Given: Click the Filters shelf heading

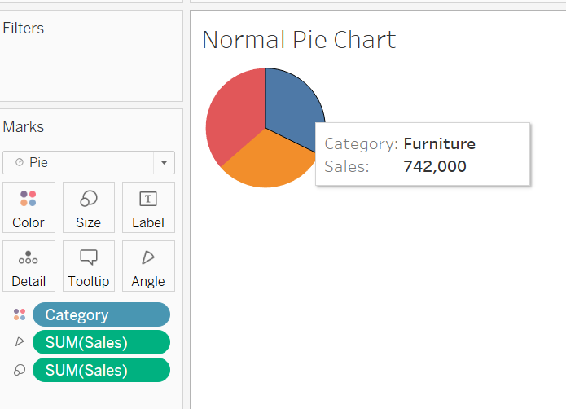Looking at the screenshot, I should [x=24, y=29].
